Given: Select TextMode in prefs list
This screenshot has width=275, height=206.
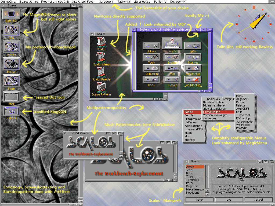Looking at the screenshot, I should 195,180.
